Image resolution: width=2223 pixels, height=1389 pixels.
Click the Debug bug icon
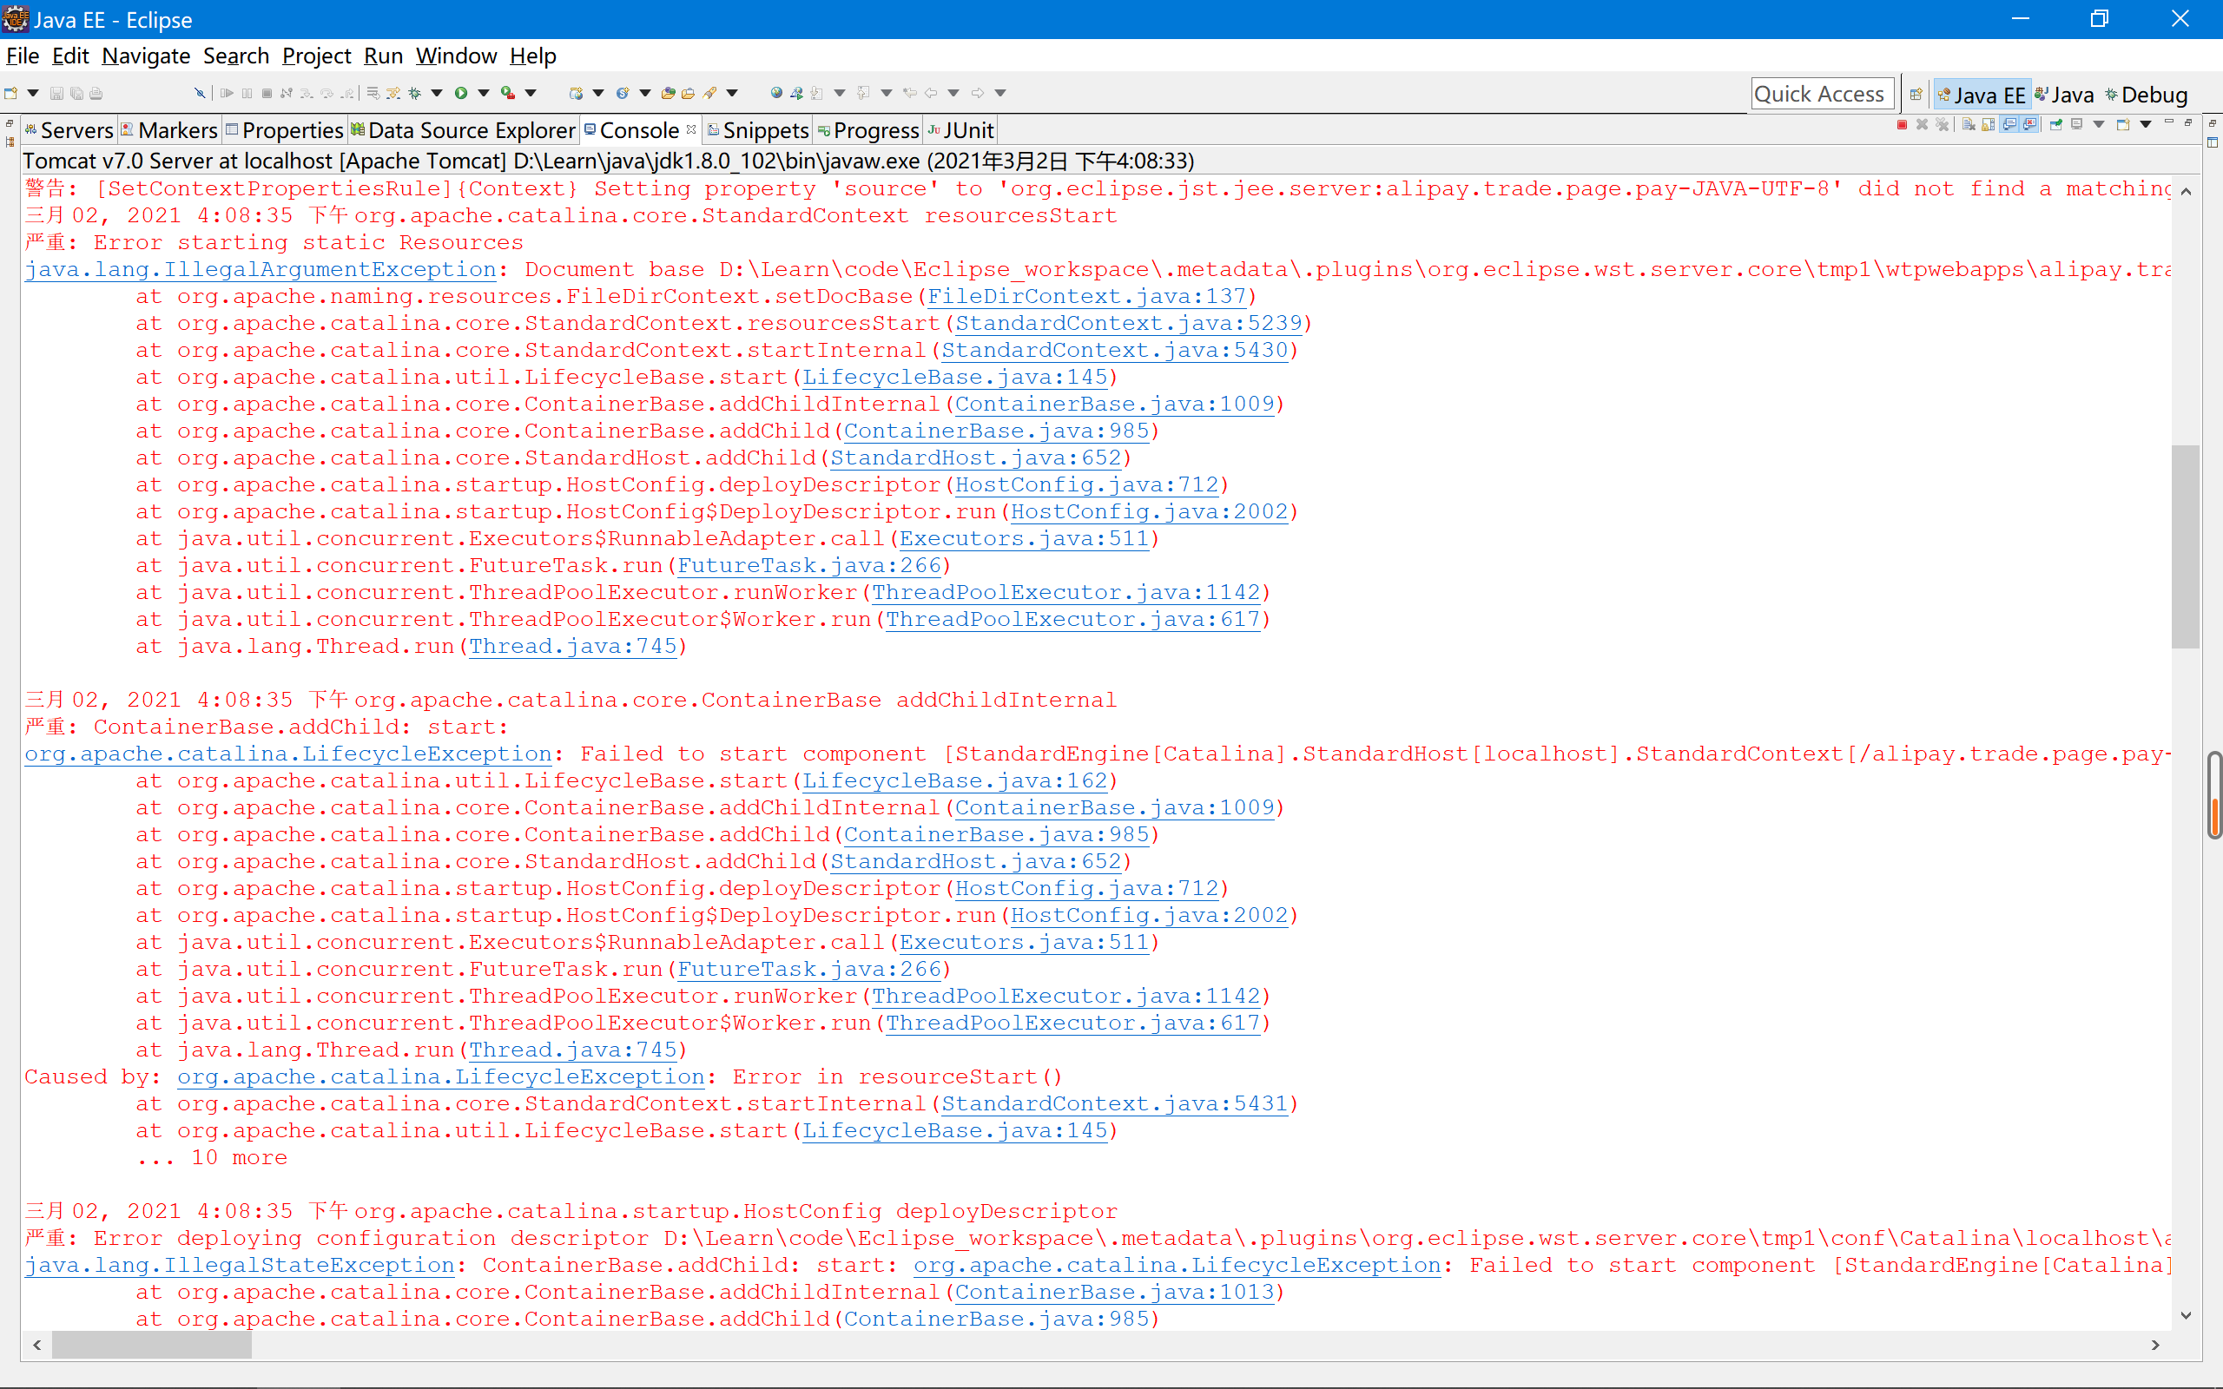coord(414,94)
